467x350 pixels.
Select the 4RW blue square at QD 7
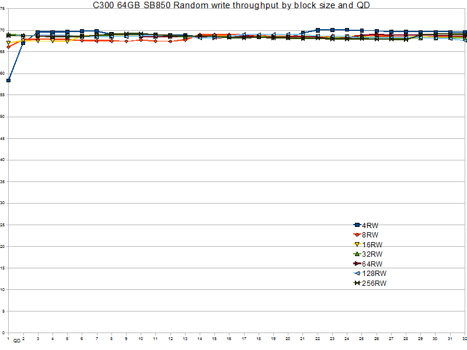click(96, 32)
